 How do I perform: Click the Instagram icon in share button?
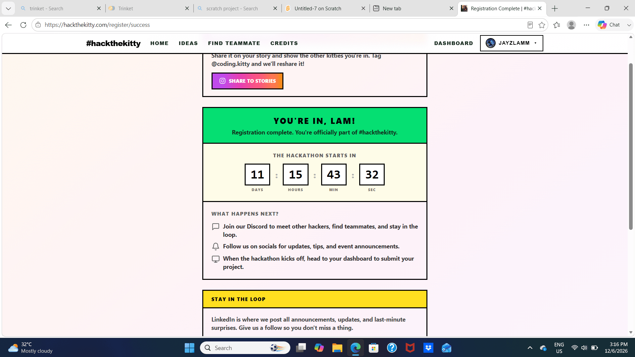point(222,81)
